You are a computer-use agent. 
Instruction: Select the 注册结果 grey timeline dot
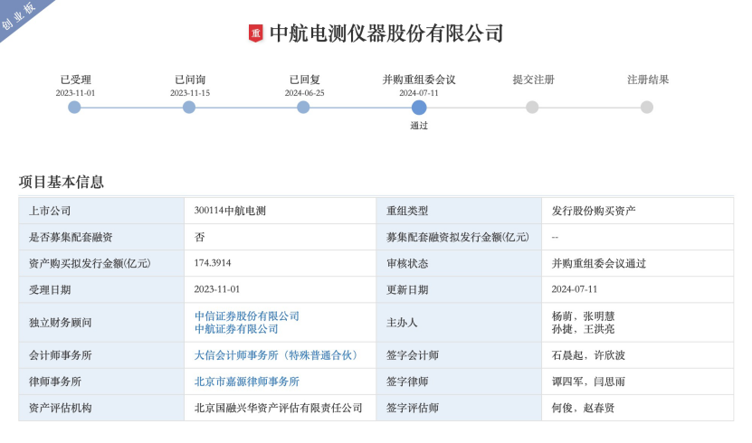[x=647, y=108]
